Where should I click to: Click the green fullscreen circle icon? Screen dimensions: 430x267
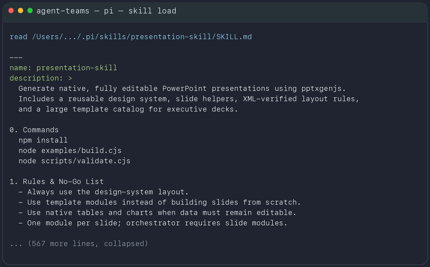pos(30,11)
